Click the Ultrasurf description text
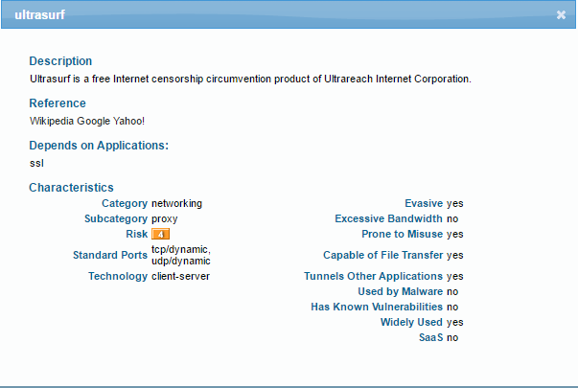Viewport: 578px width, 388px height. point(250,79)
